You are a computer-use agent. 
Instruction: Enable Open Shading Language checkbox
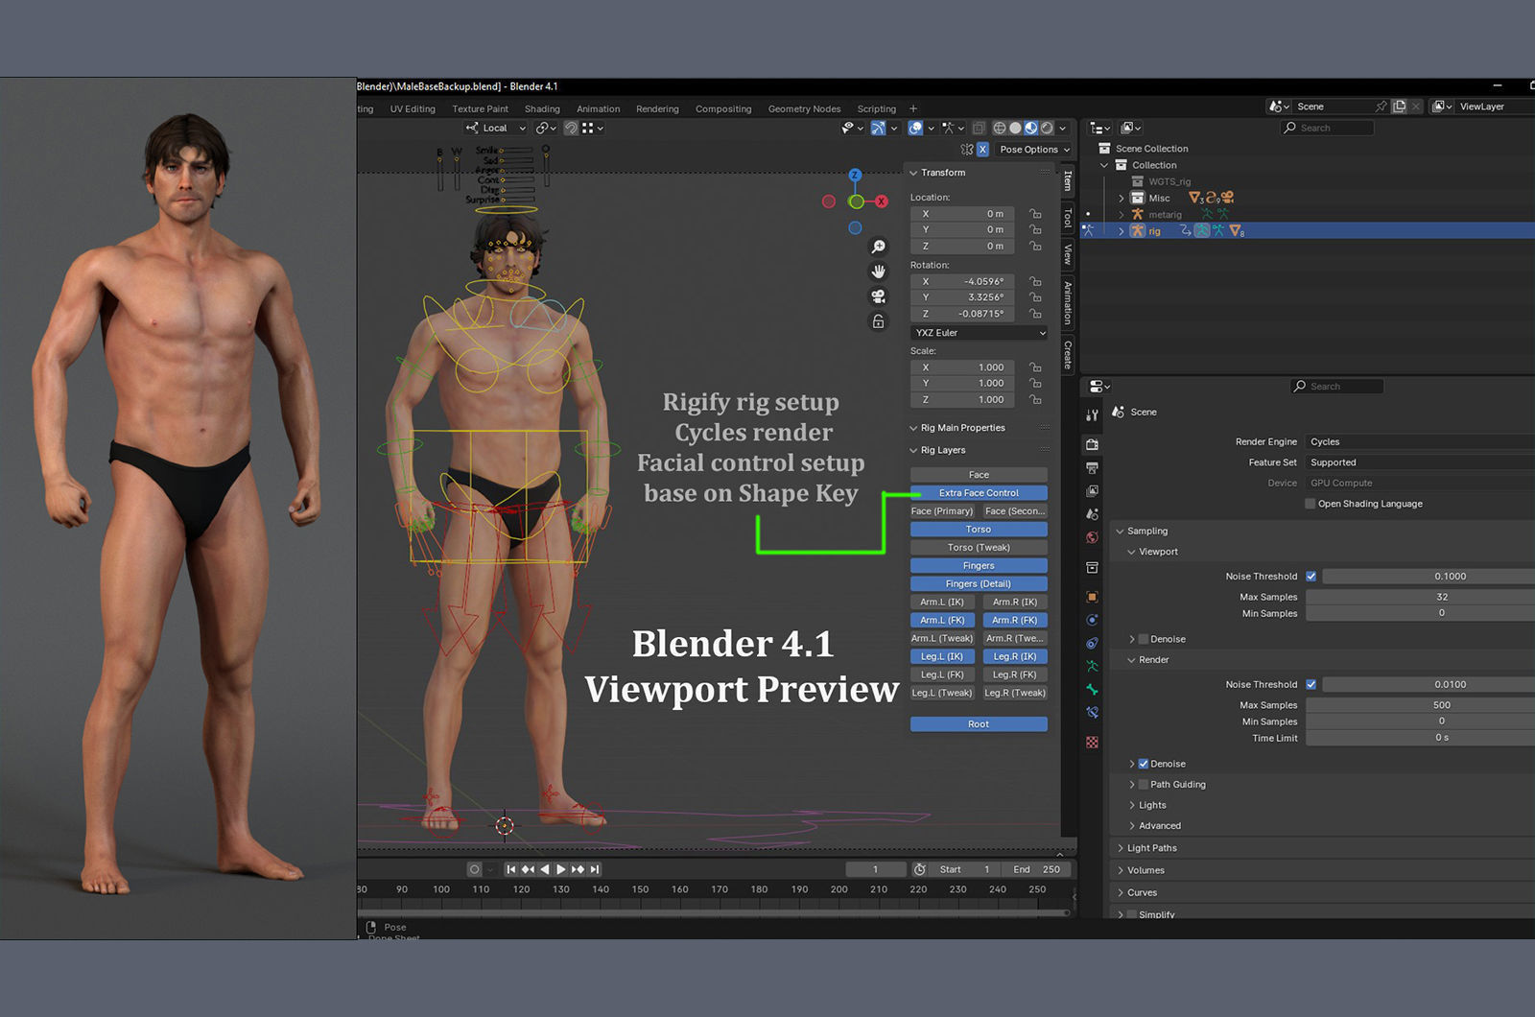1310,504
